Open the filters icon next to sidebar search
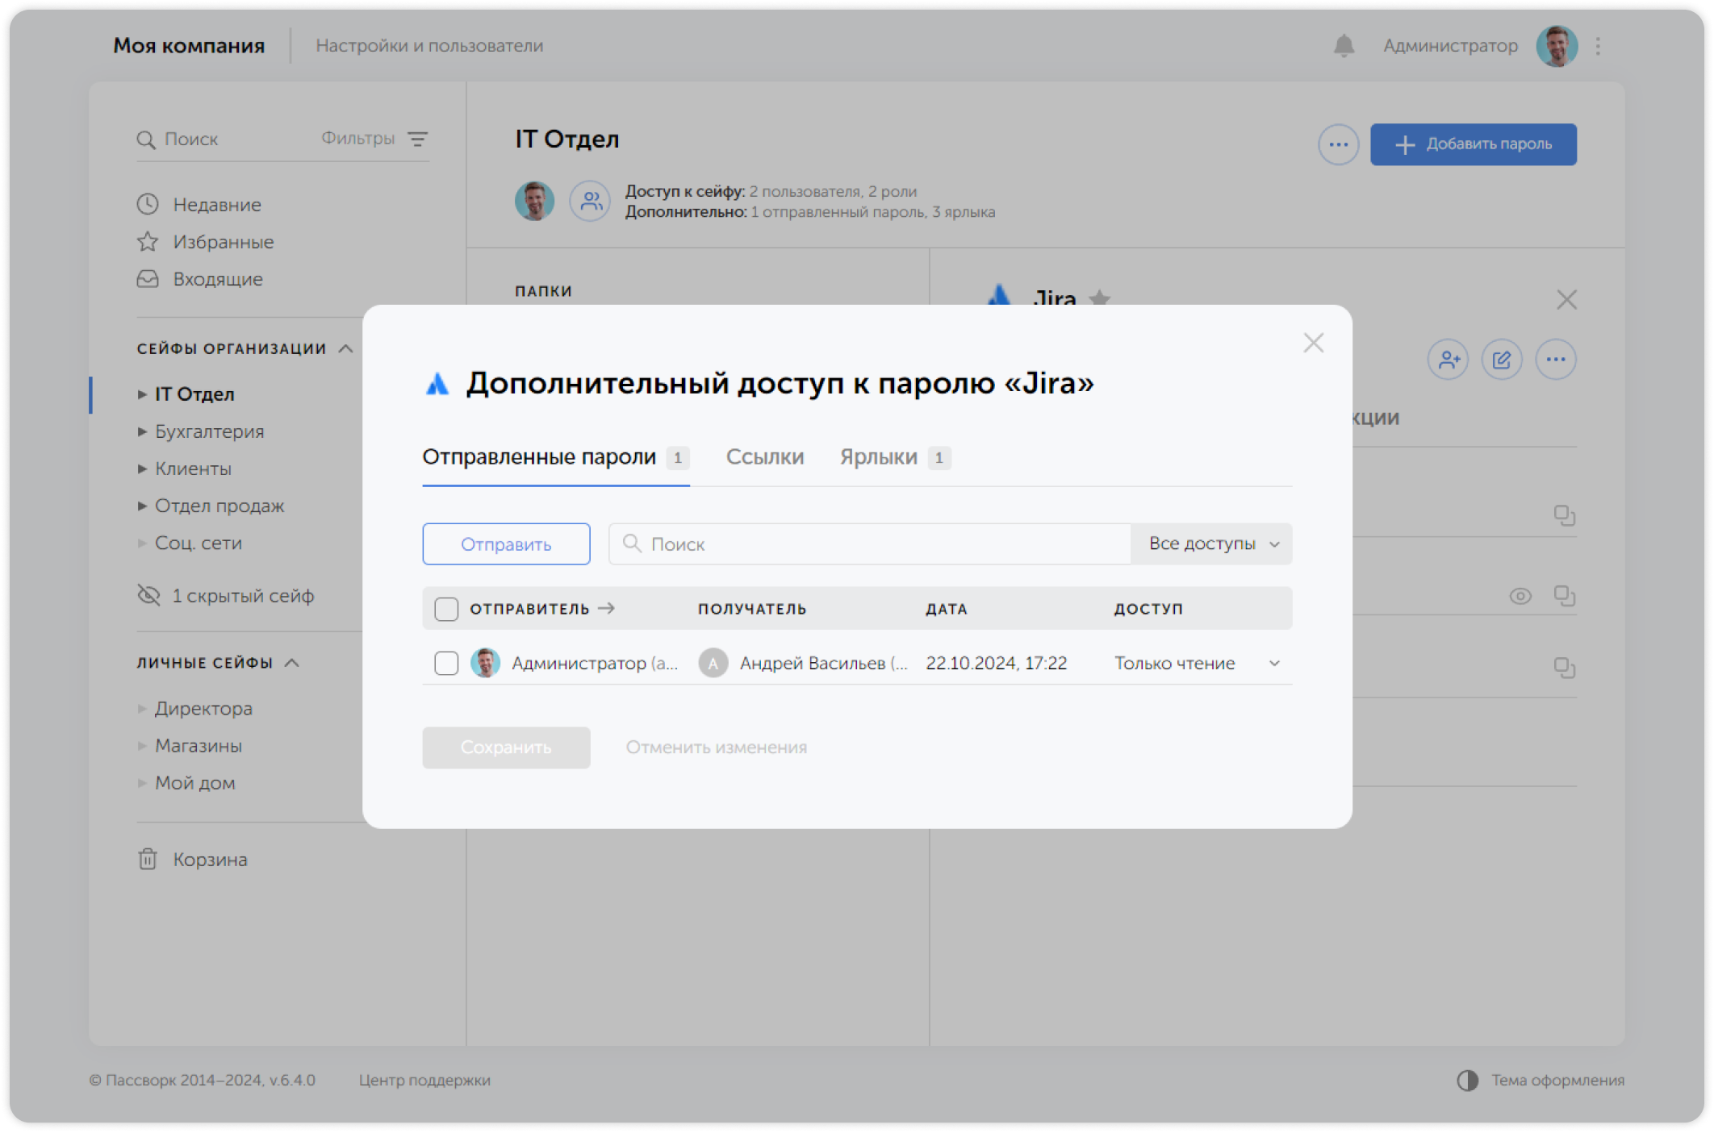 [418, 139]
